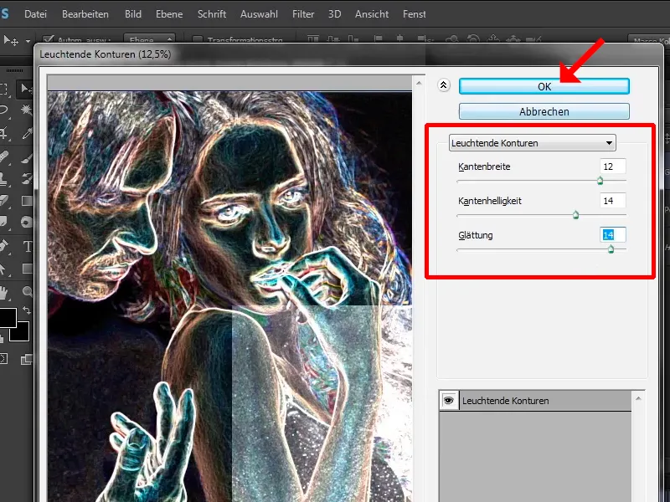
Task: Select the Clone Stamp tool
Action: tap(3, 178)
